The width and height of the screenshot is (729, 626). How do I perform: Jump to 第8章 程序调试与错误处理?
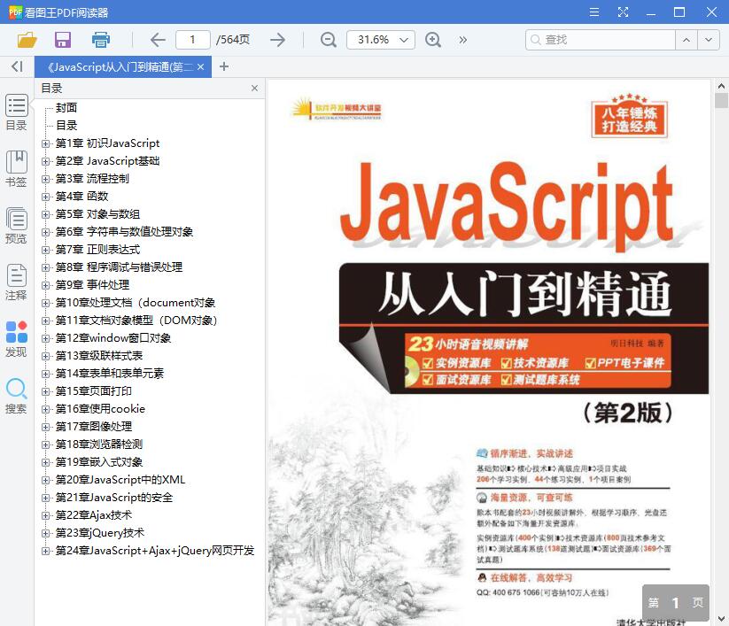tap(119, 267)
